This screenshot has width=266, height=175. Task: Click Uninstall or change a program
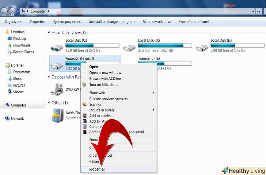[111, 22]
